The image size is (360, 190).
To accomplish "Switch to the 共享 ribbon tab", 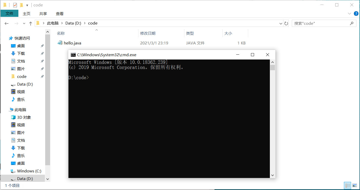I will (x=43, y=14).
